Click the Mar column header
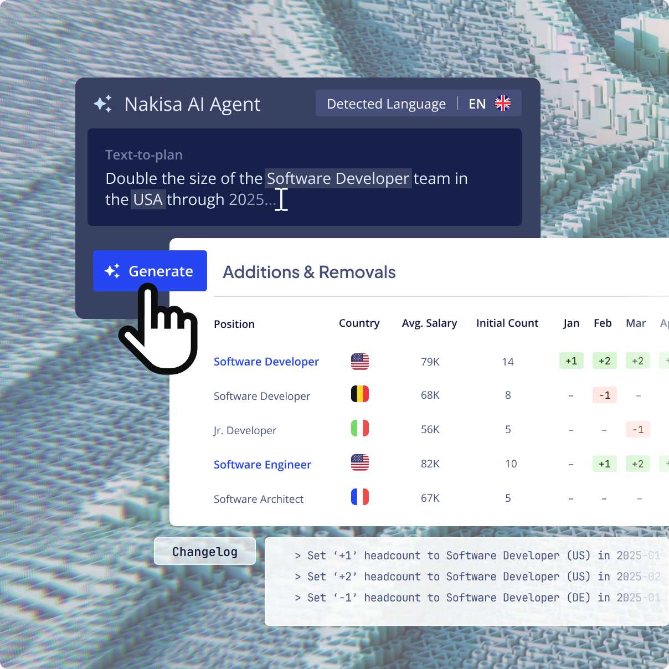 [636, 323]
